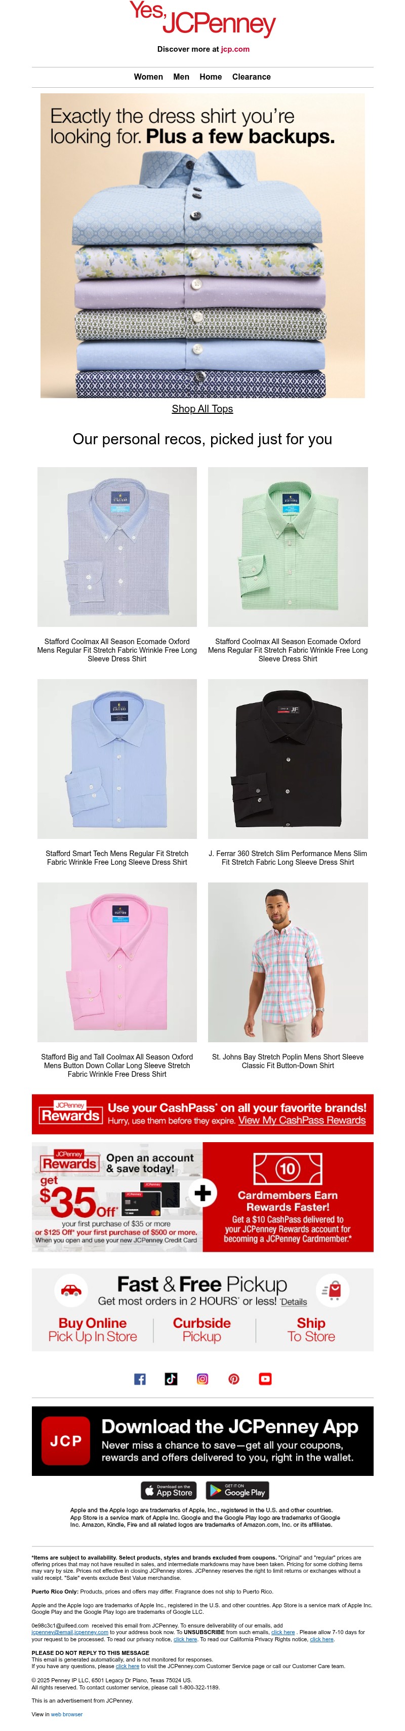Screen dimensions: 405x1731
Task: Open the Facebook social icon
Action: (139, 1380)
